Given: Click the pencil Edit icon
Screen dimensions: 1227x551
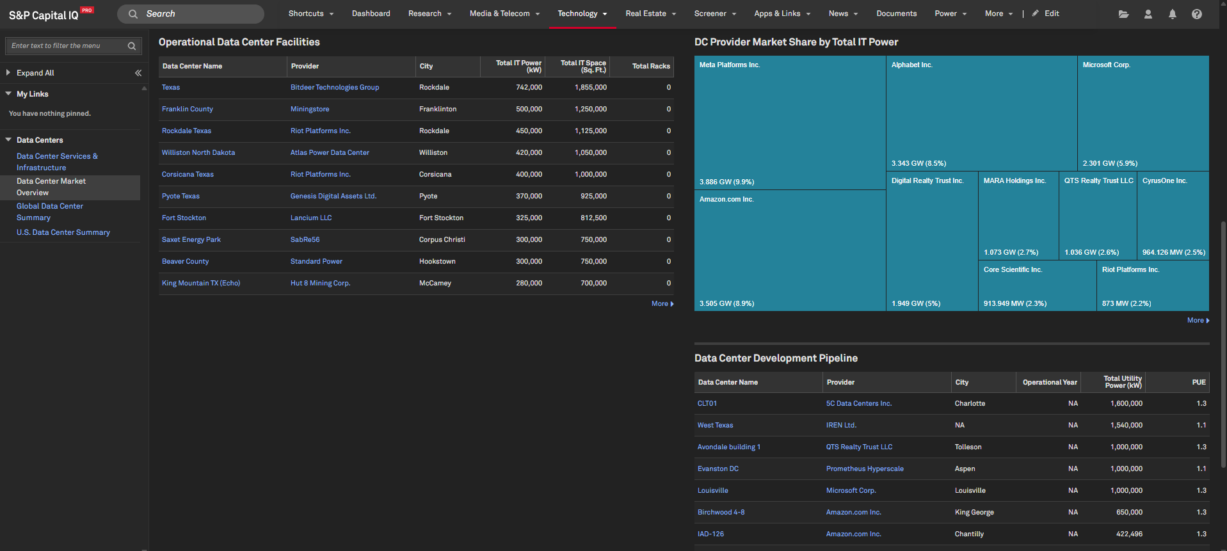Looking at the screenshot, I should pyautogui.click(x=1045, y=13).
